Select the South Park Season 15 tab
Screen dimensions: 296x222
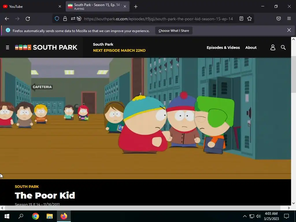[97, 6]
